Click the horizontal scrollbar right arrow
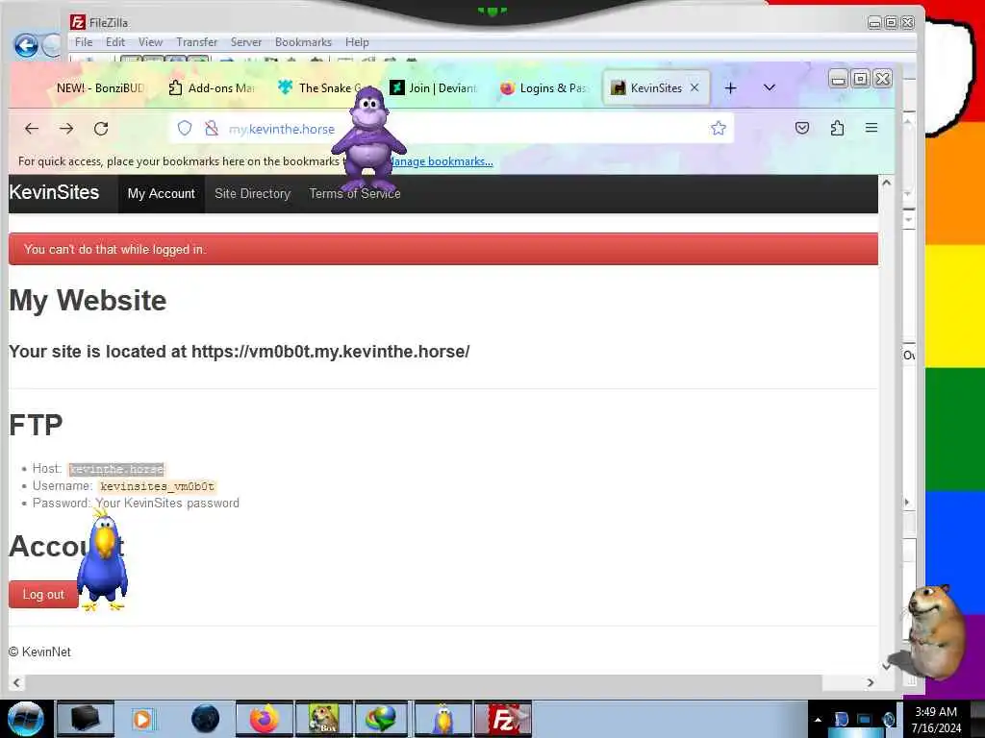The height and width of the screenshot is (738, 985). coord(871,683)
